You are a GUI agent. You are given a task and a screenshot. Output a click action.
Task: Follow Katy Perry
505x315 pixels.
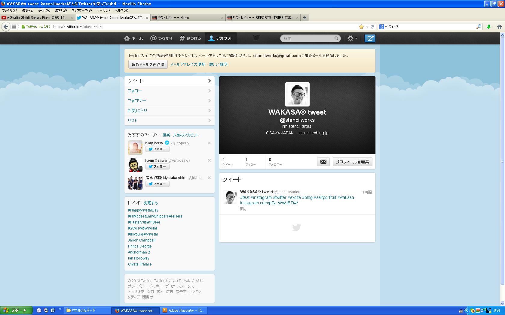[157, 149]
